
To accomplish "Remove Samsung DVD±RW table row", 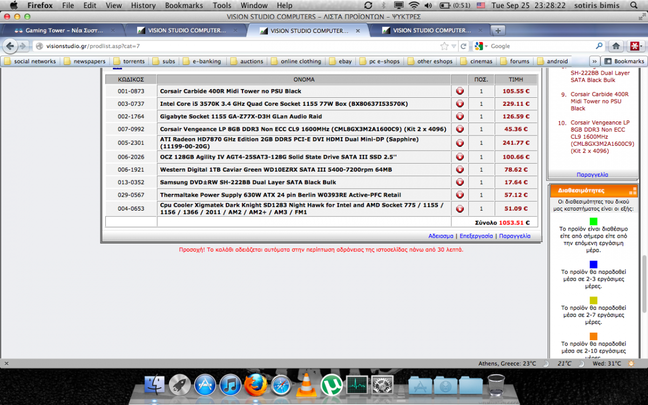I will [x=460, y=182].
